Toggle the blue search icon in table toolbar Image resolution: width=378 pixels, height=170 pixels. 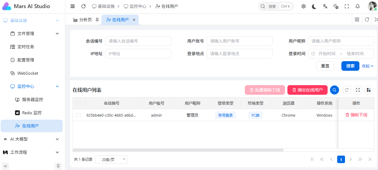pyautogui.click(x=334, y=90)
